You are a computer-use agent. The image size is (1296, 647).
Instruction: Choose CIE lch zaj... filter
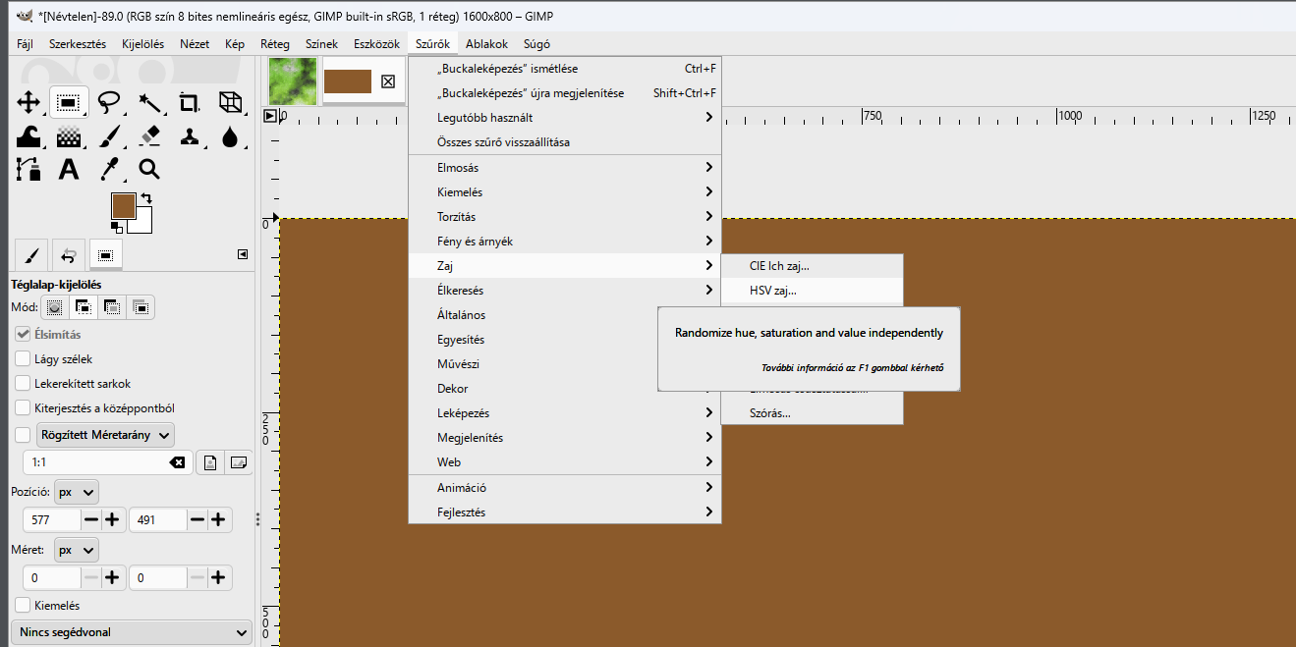tap(812, 266)
